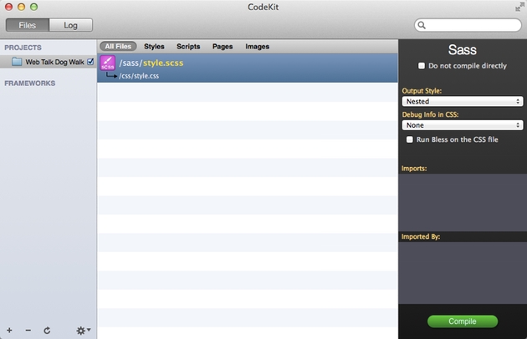Click the /css/style.css output path
This screenshot has height=339, width=527.
(139, 76)
